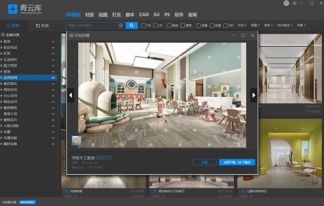Show previous image with left arrow
The height and width of the screenshot is (206, 324).
tap(71, 95)
